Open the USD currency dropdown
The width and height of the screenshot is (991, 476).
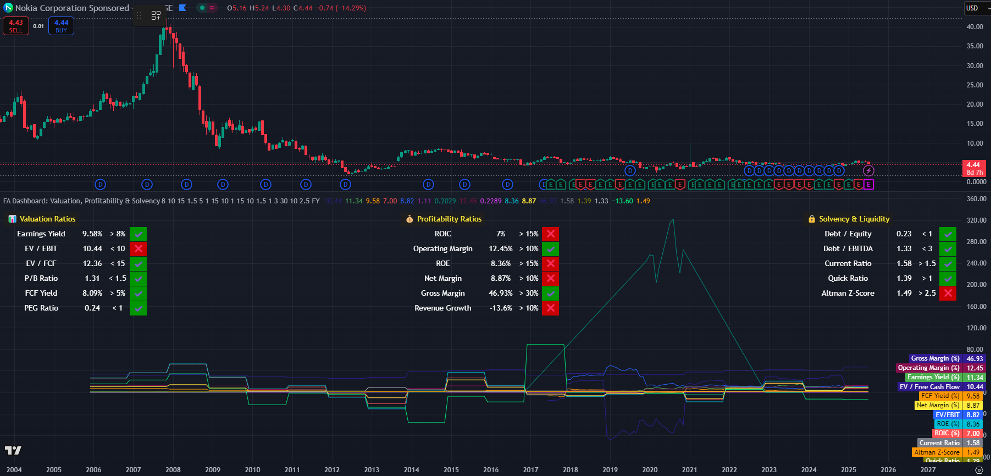coord(977,8)
